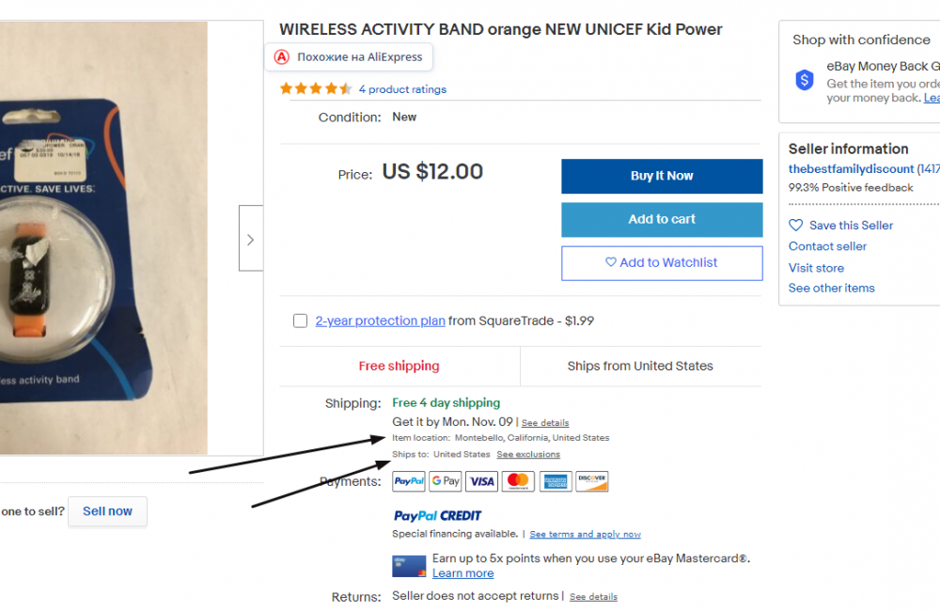Click the Visa payment icon
The image size is (940, 611).
(x=481, y=480)
